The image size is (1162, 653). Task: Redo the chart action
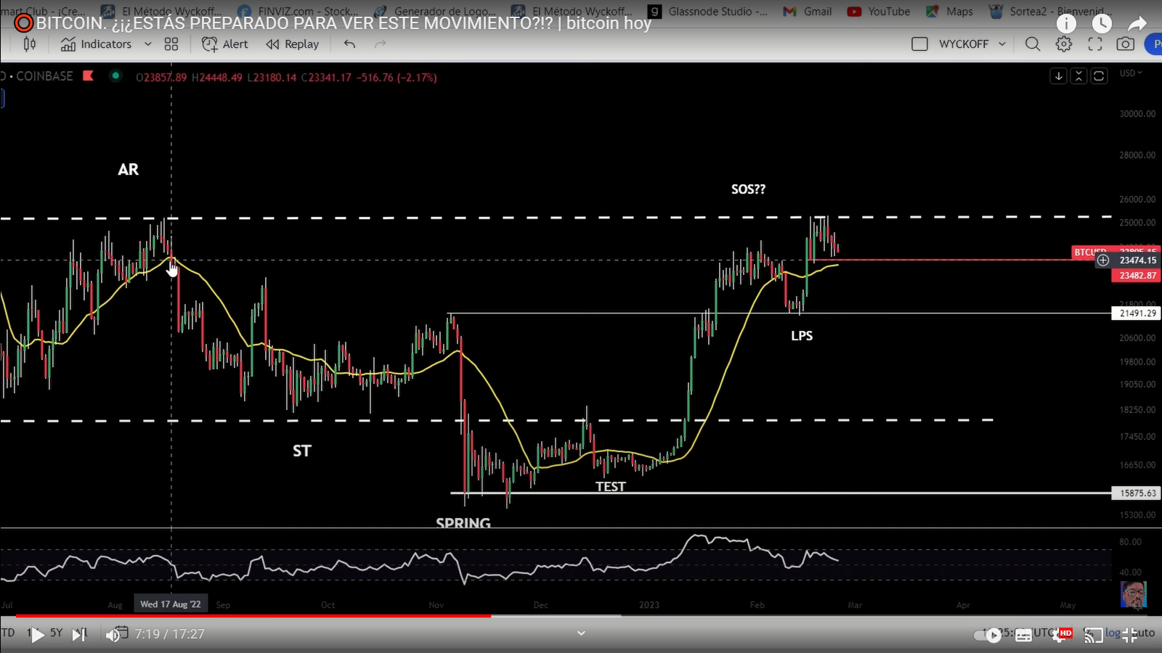point(380,44)
